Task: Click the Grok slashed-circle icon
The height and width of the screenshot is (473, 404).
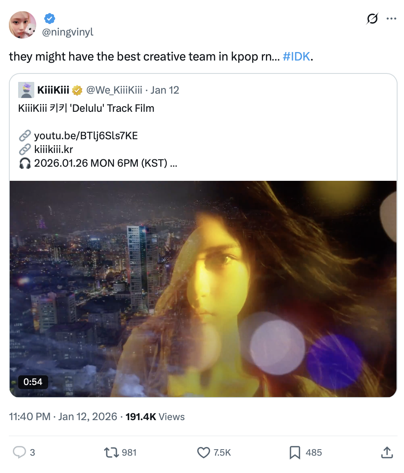Action: pyautogui.click(x=372, y=19)
